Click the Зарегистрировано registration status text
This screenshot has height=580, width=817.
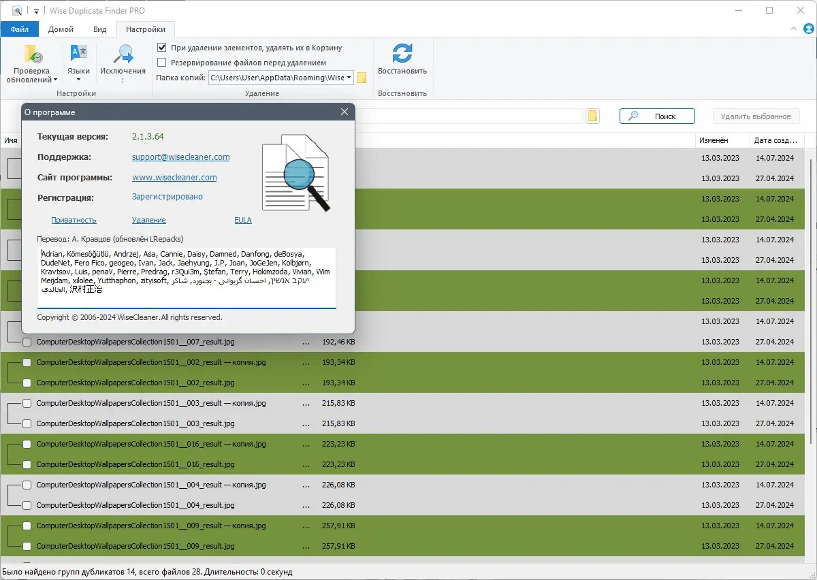point(167,197)
